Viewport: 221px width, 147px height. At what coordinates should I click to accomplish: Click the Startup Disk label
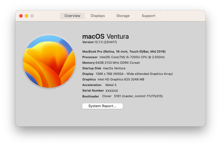[92, 68]
